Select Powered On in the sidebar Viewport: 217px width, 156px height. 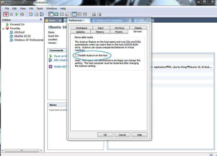17,25
